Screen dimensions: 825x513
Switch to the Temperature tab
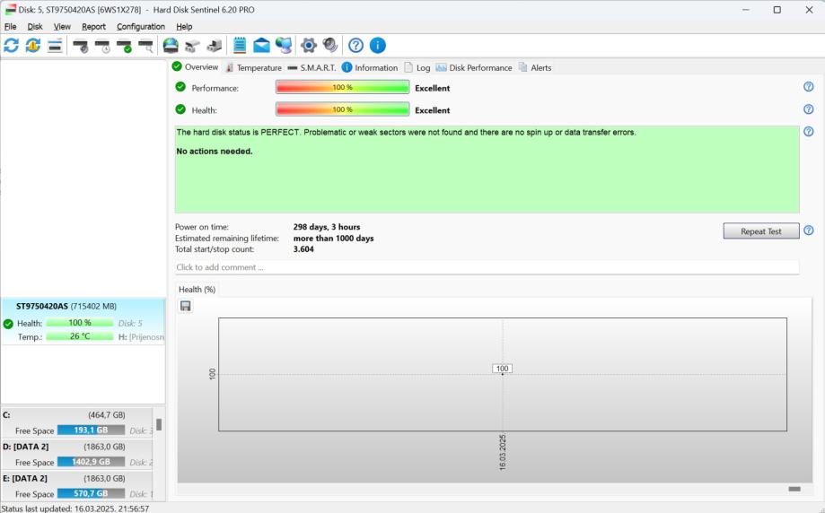click(x=253, y=67)
